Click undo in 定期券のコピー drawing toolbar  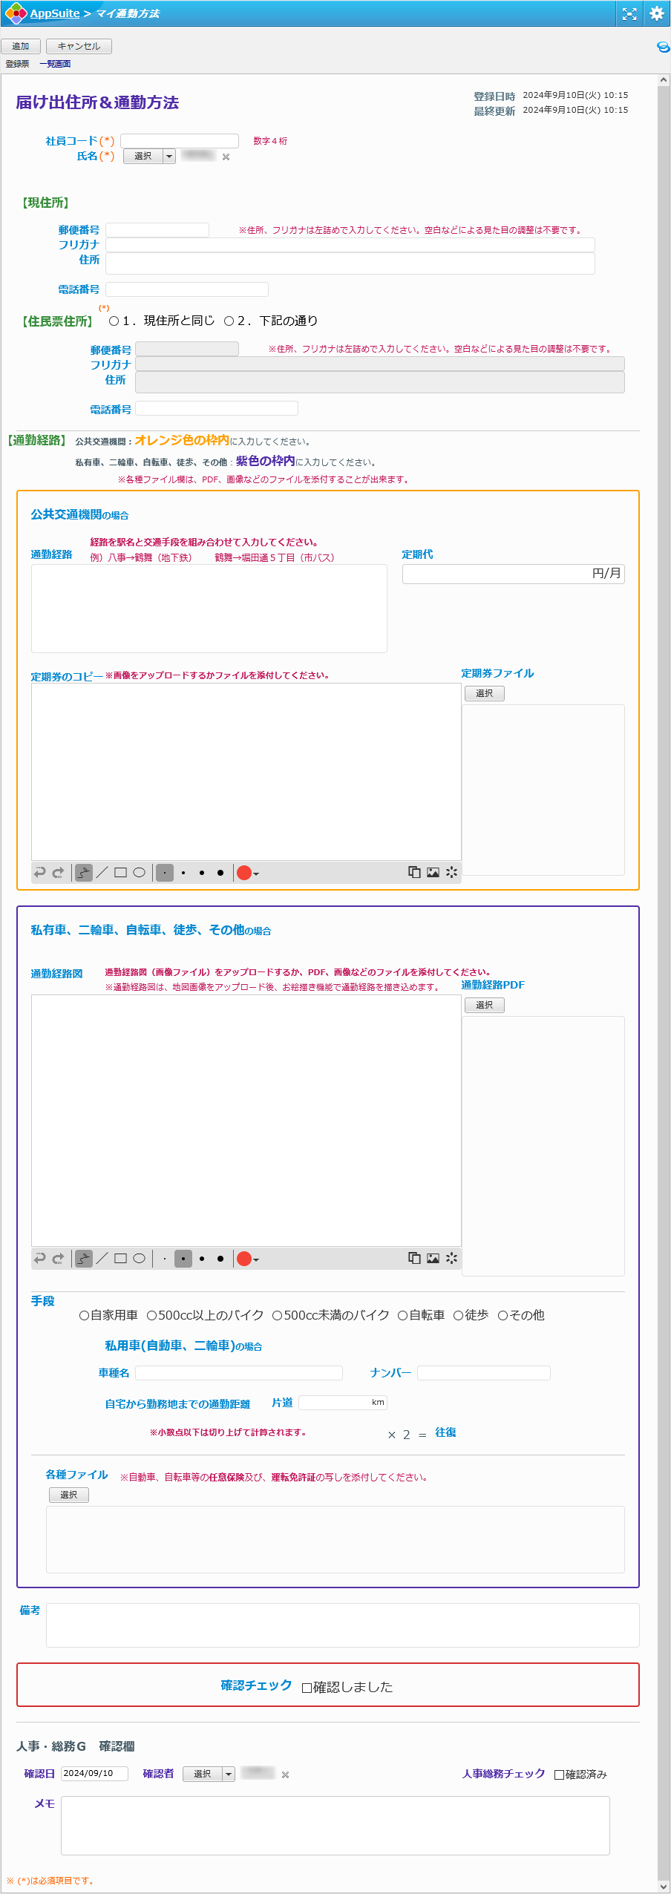[40, 872]
